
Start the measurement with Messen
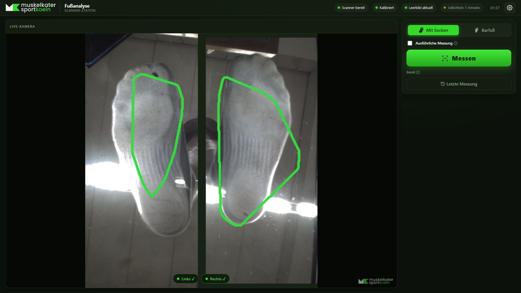(458, 58)
